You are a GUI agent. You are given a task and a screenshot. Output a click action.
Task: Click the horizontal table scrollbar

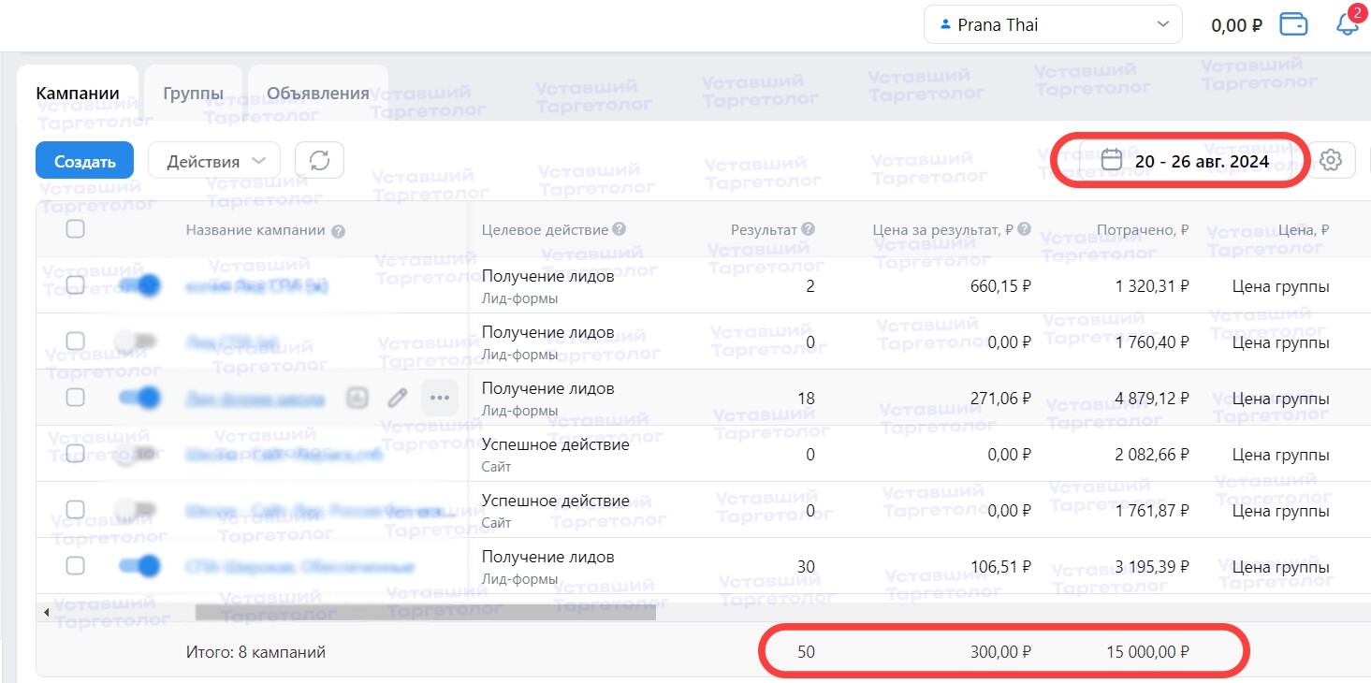point(426,613)
